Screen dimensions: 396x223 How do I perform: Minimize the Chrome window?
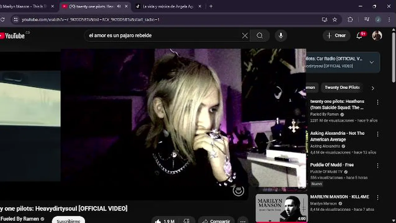pyautogui.click(x=360, y=6)
